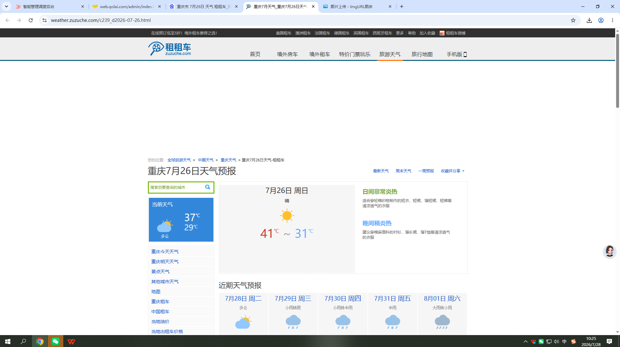This screenshot has height=347, width=620.
Task: Open Windows taskbar search
Action: coord(23,341)
